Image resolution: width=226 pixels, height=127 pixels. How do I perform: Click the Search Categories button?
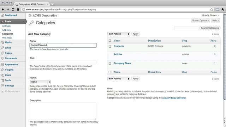210,28
